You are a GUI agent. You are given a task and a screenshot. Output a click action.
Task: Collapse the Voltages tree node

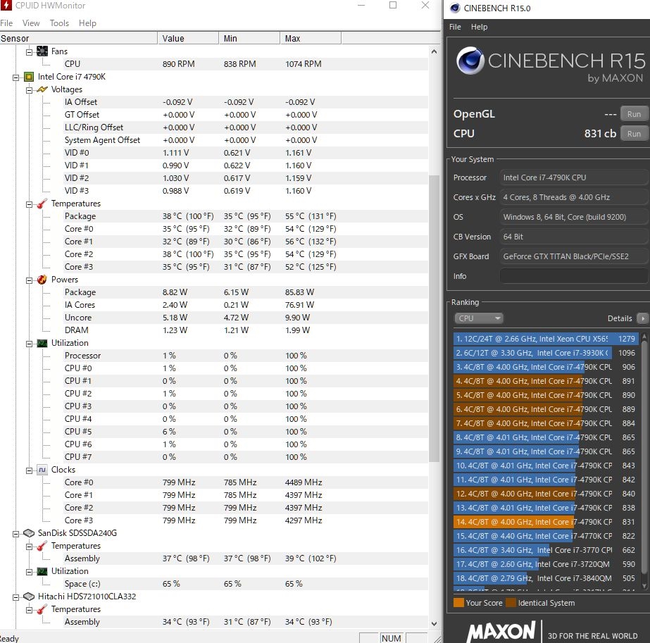29,90
